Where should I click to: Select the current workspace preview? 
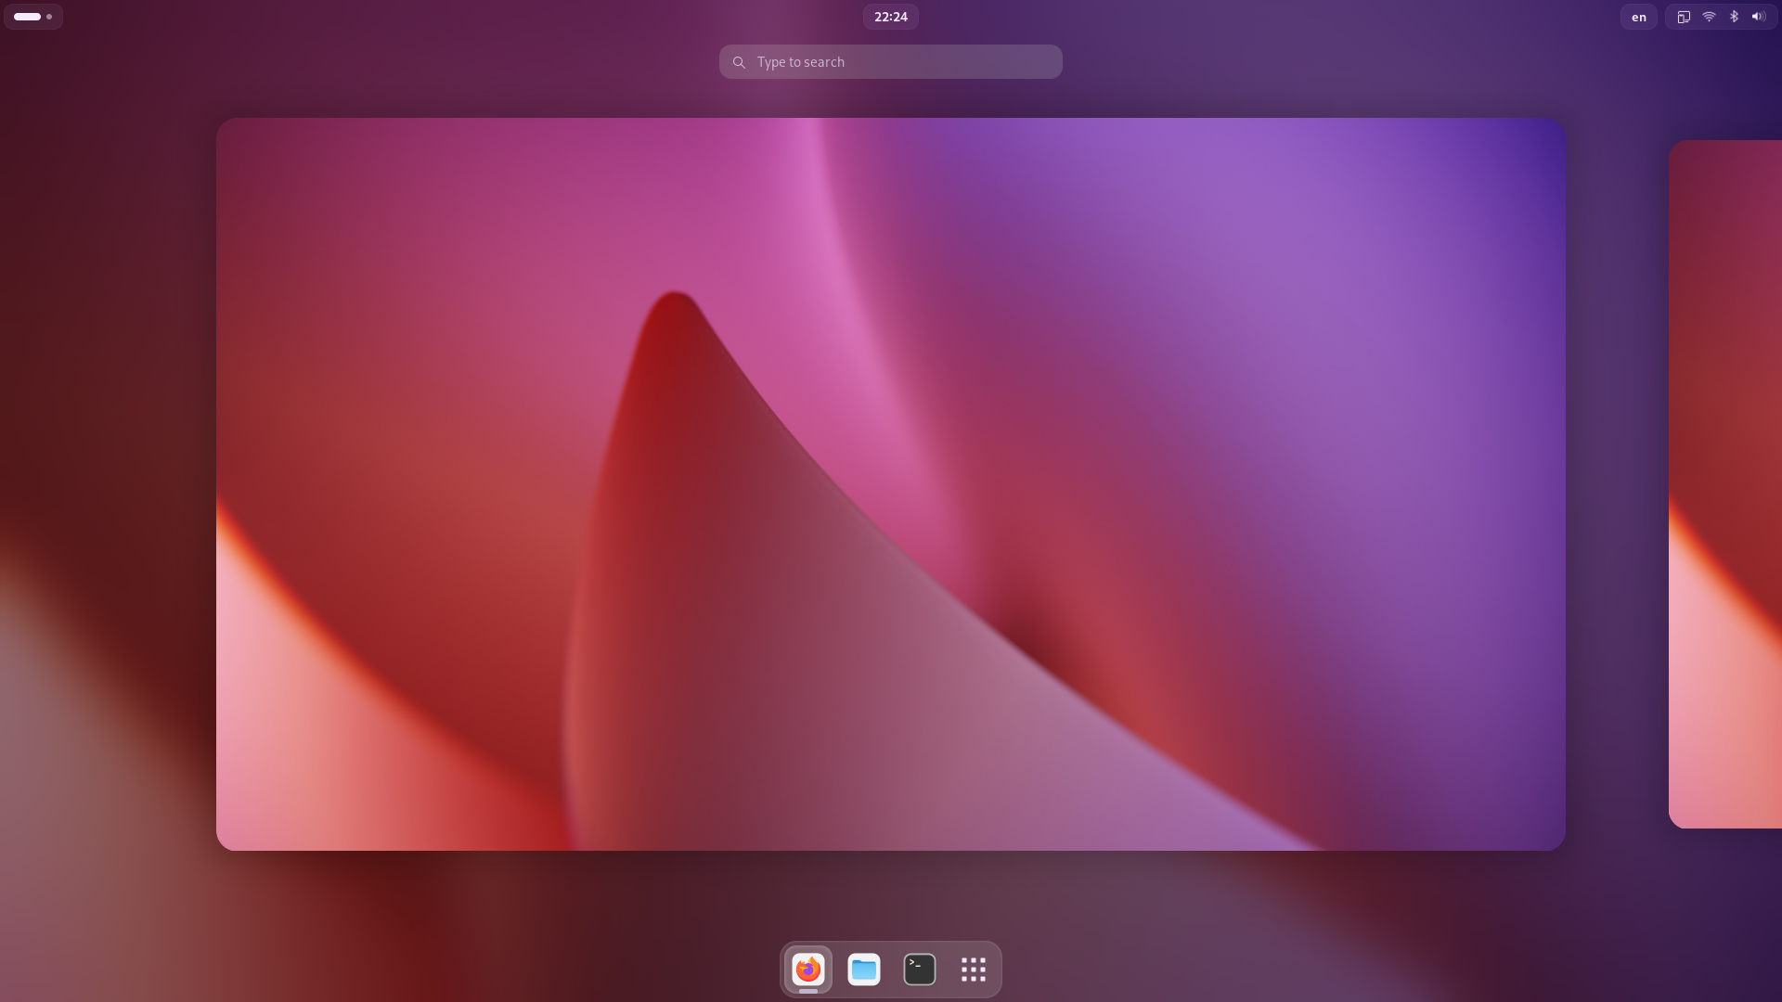(x=890, y=483)
